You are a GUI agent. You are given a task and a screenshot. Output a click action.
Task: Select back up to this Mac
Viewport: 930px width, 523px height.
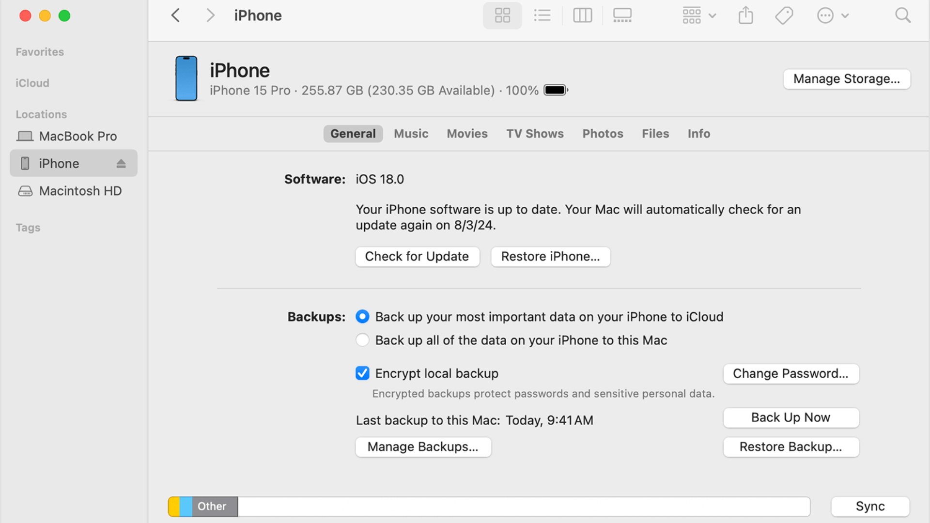pyautogui.click(x=362, y=340)
